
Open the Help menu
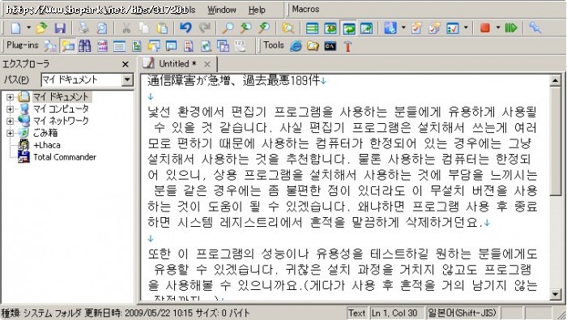point(257,10)
